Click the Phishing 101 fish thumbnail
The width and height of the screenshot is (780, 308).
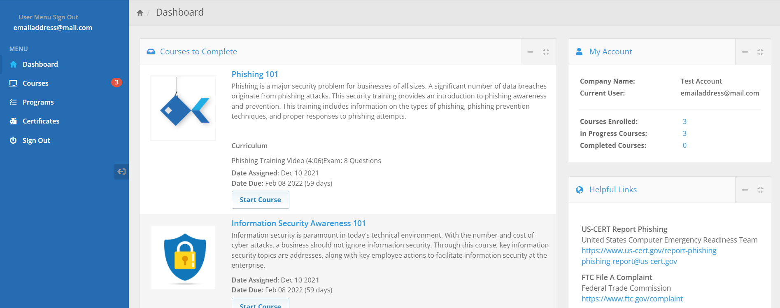(183, 108)
